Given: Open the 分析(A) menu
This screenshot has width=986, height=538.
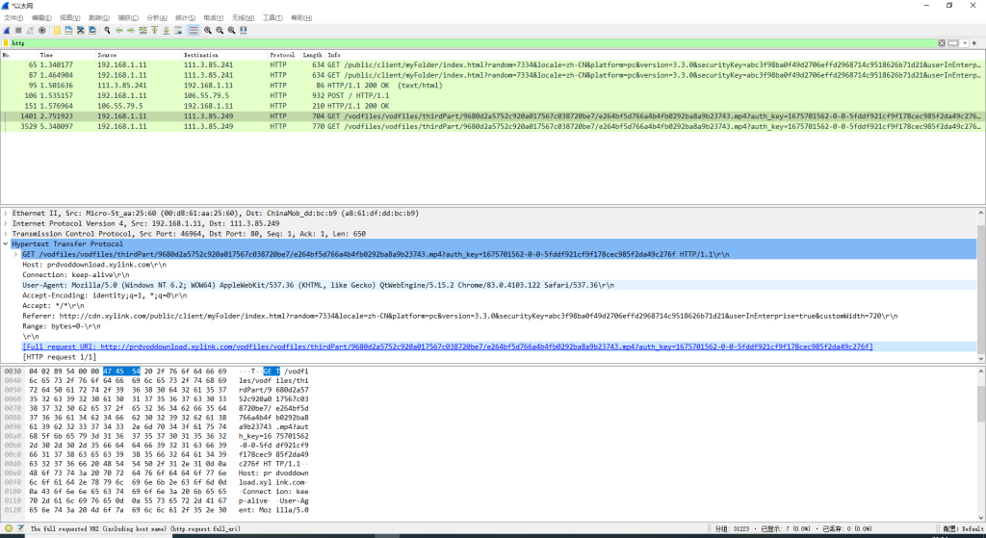Looking at the screenshot, I should tap(157, 17).
